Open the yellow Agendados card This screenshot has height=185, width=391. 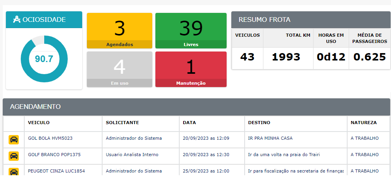click(119, 30)
